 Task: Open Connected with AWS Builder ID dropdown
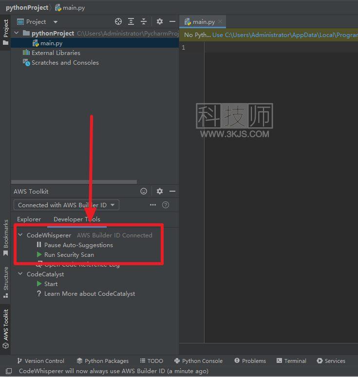click(x=66, y=205)
